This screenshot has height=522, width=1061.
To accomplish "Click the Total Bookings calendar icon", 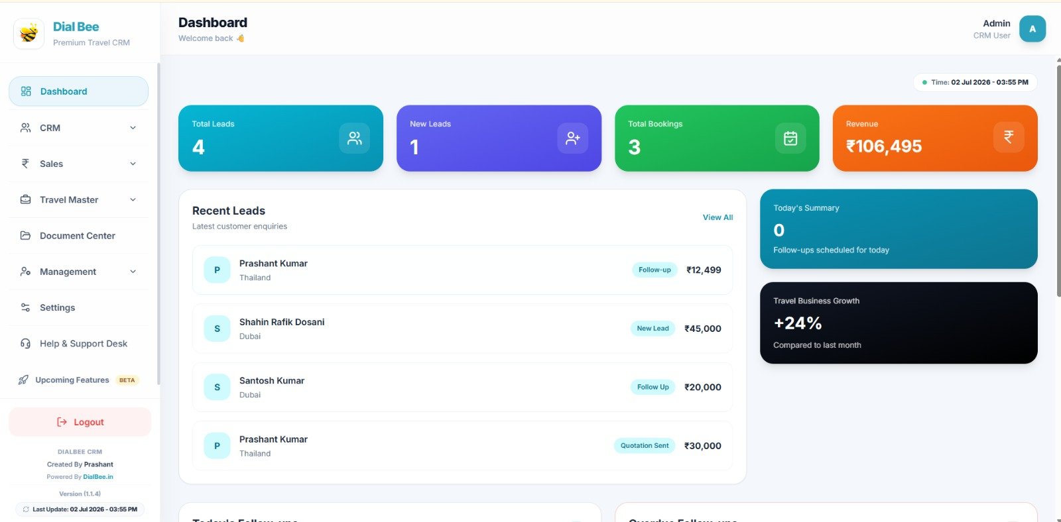I will (790, 138).
